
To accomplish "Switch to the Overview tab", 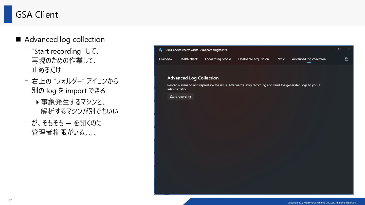I will tap(166, 59).
